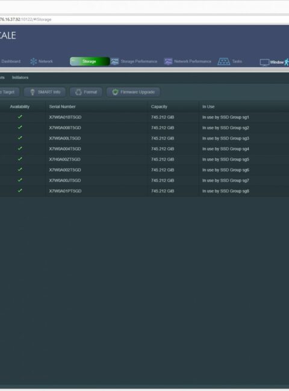Click the Format button
This screenshot has height=391, width=289.
pos(86,92)
